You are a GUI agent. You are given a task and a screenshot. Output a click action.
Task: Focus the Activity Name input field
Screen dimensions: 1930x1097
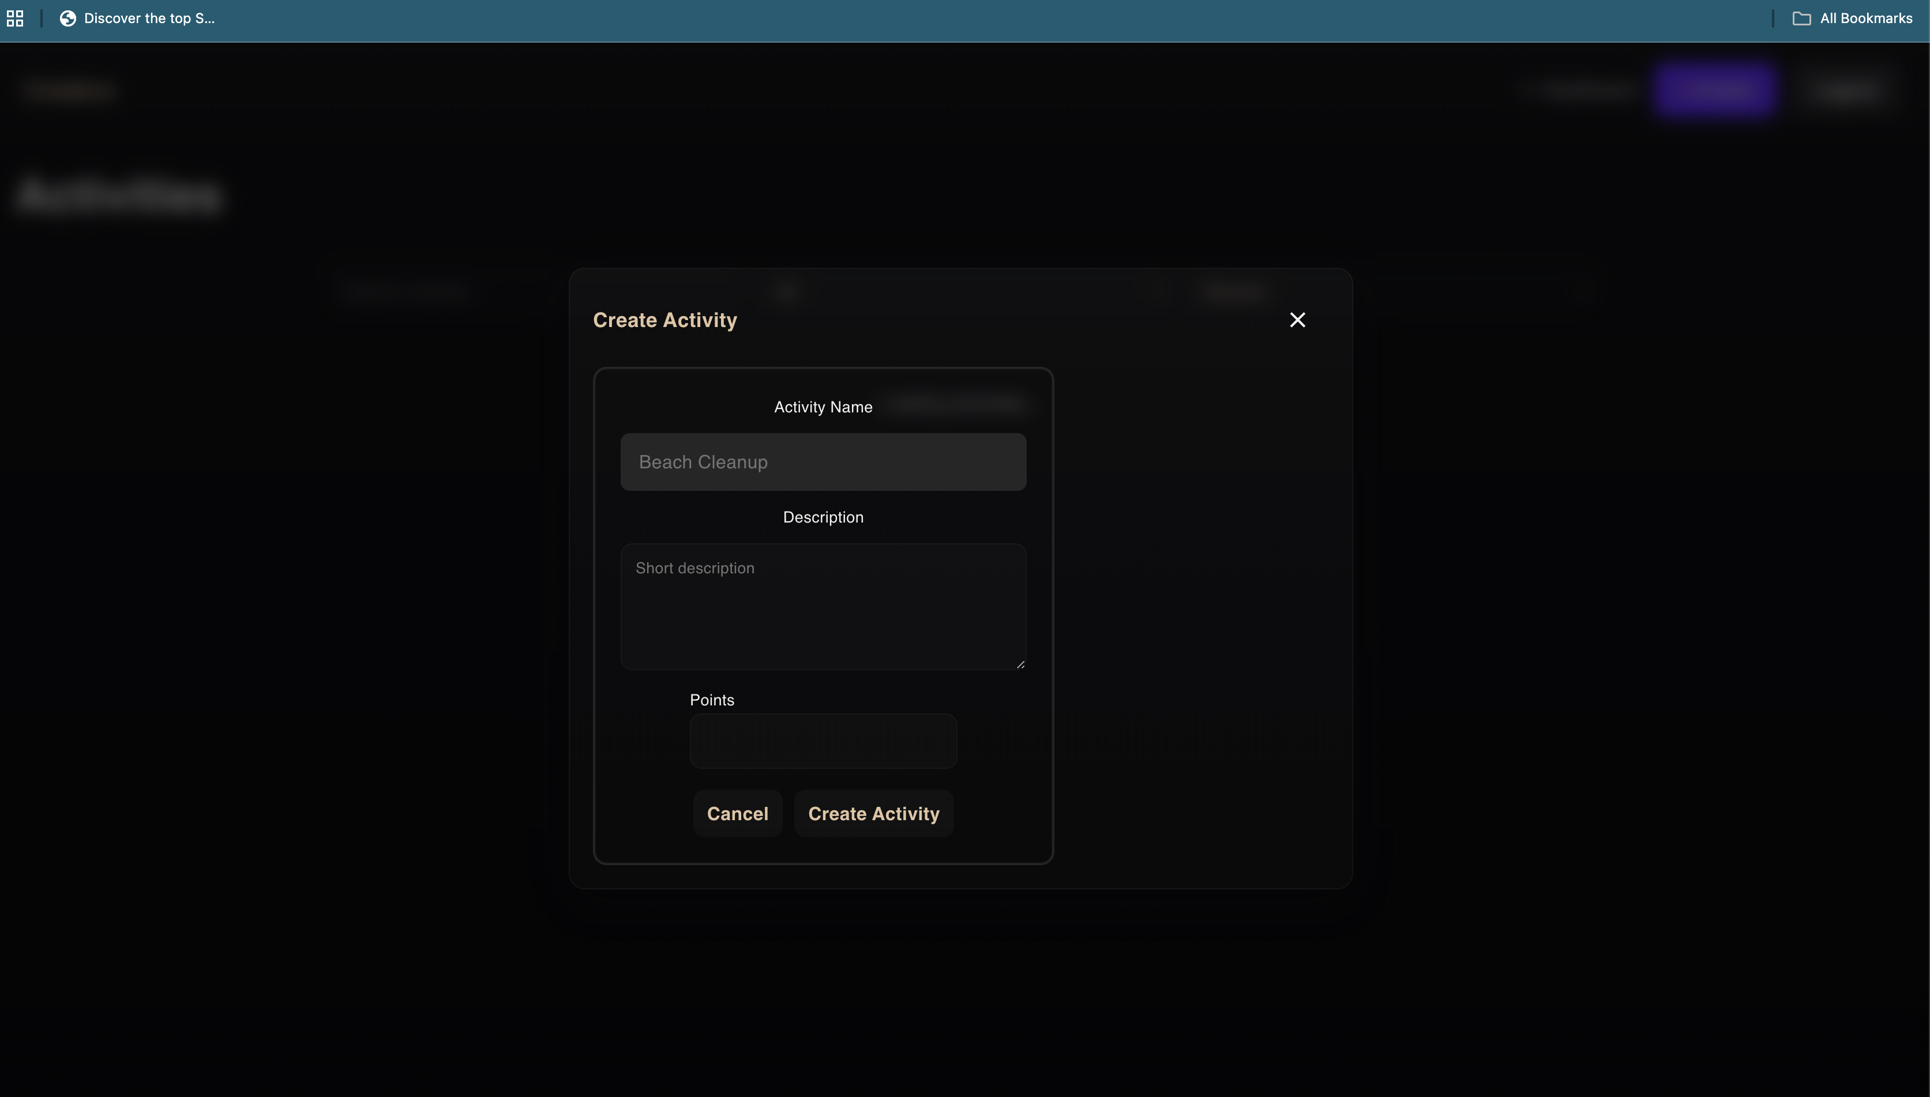pyautogui.click(x=823, y=462)
